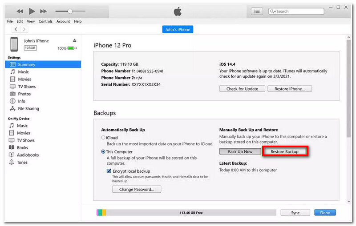Select the iCloud backup radio button
Image resolution: width=356 pixels, height=226 pixels.
click(103, 138)
